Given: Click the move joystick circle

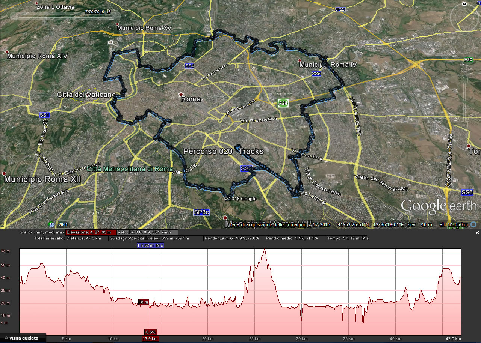Looking at the screenshot, I should pyautogui.click(x=465, y=46).
